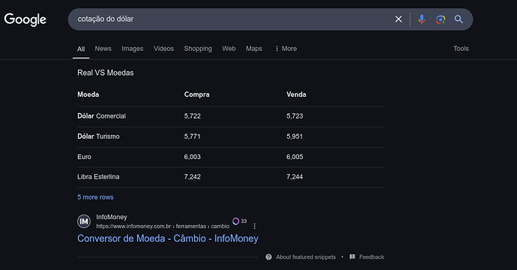Clear the search box with X icon

399,19
